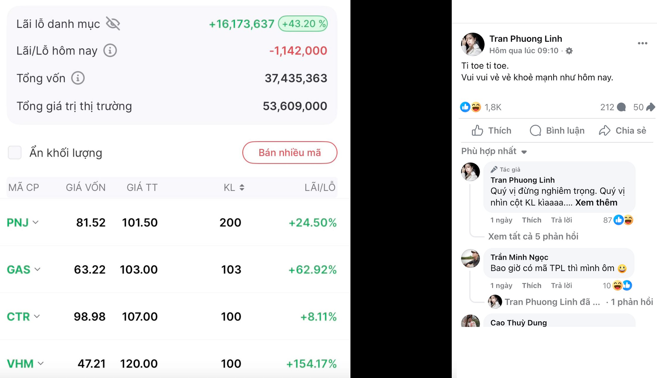657x378 pixels.
Task: Open the 212 comments bubble icon
Action: point(622,107)
